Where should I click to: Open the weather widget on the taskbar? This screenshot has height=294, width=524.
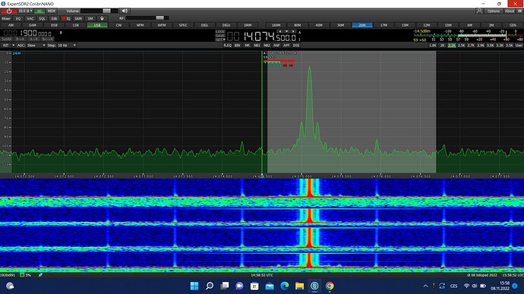10,286
